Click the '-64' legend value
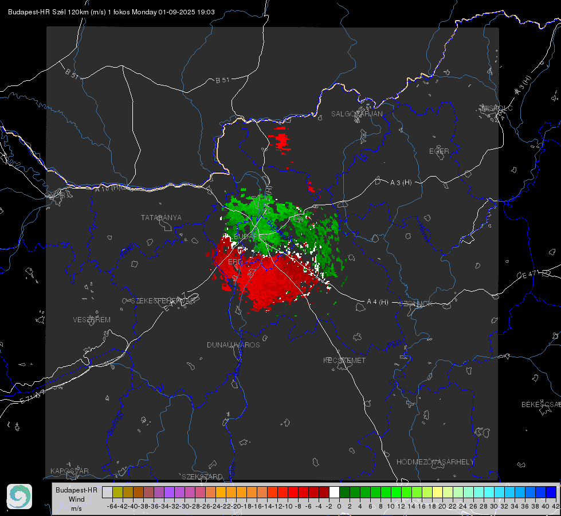The image size is (561, 516). click(111, 506)
